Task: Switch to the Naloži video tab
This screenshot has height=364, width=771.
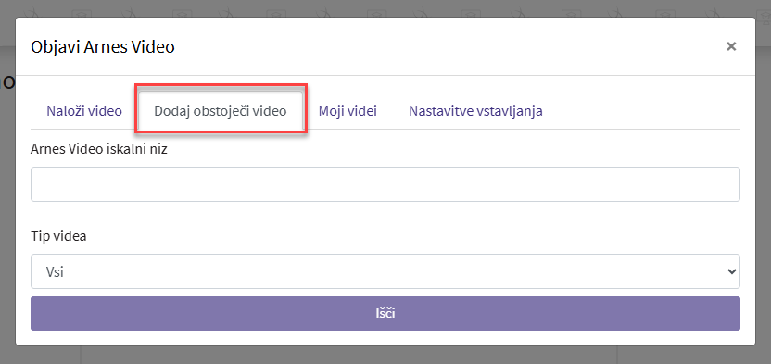Action: 84,111
